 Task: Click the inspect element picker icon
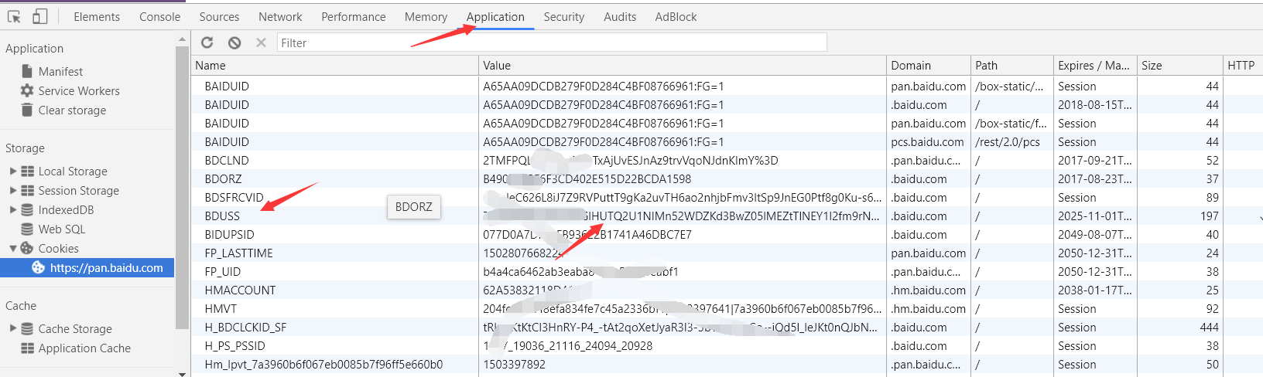pos(14,16)
